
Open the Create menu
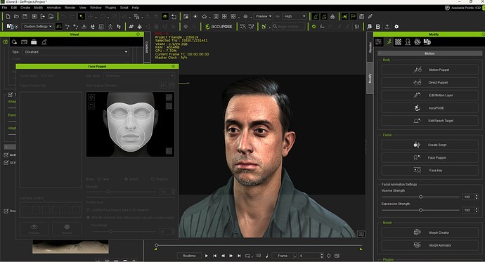click(x=25, y=8)
